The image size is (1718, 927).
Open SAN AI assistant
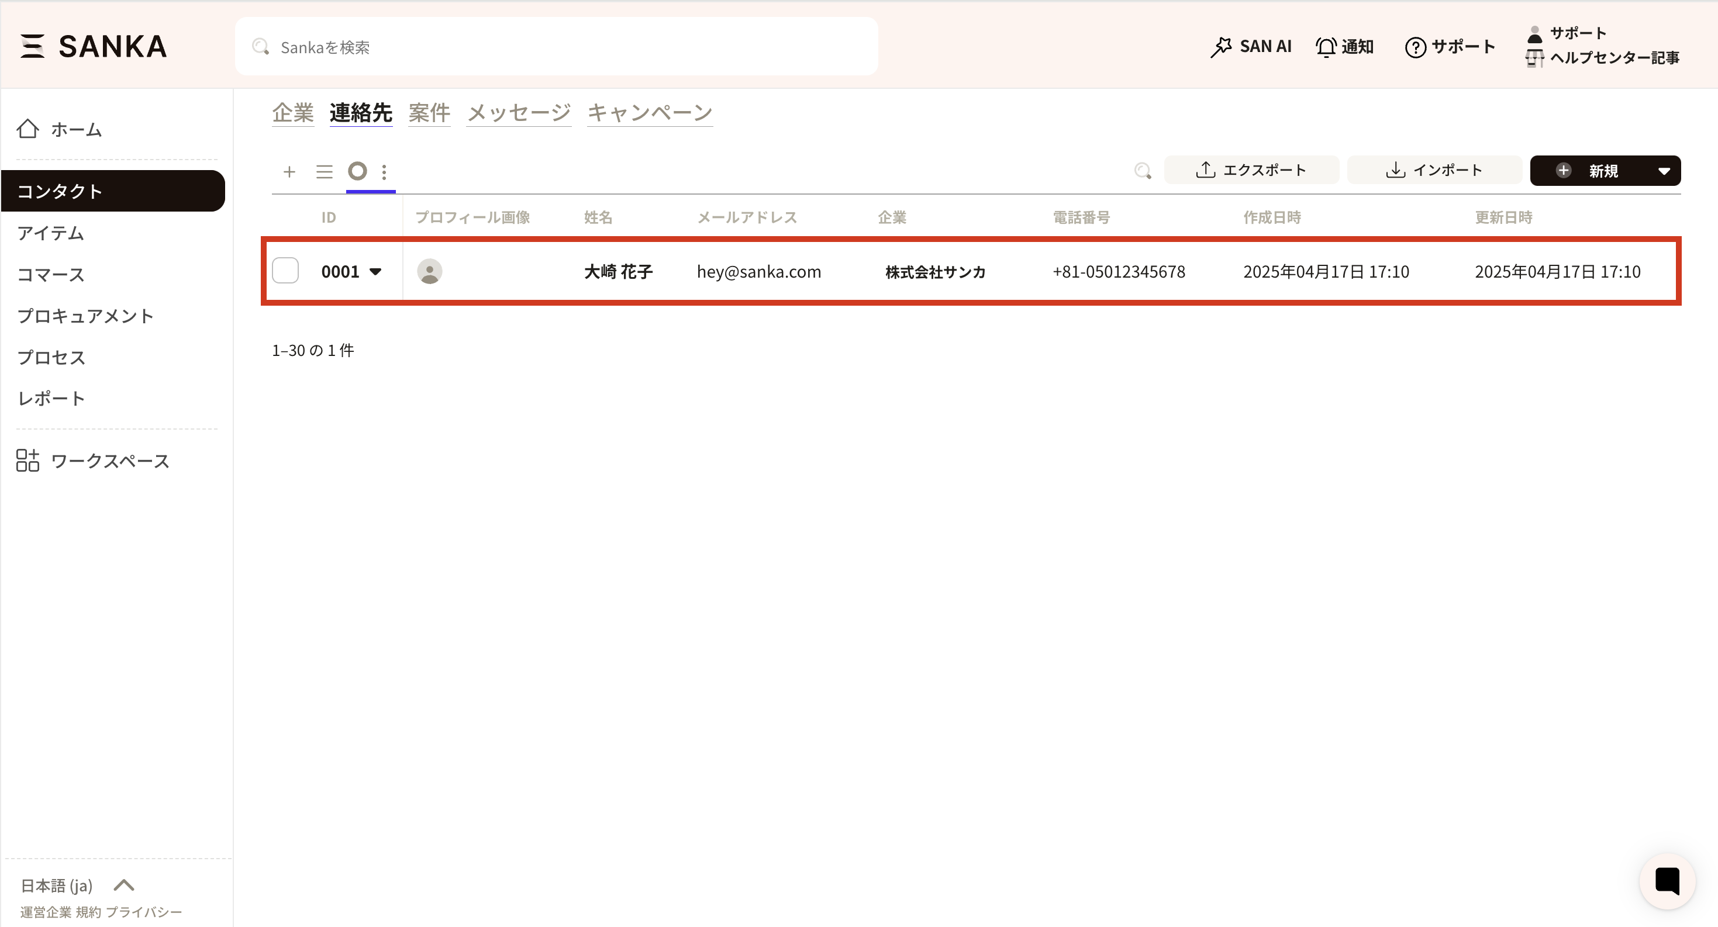(x=1250, y=47)
